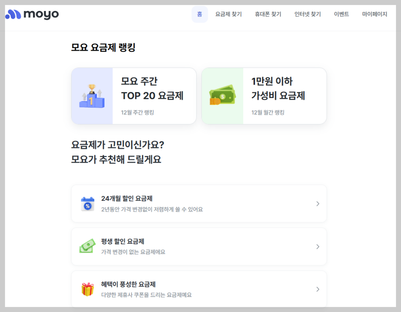This screenshot has height=312, width=401.
Task: Open the 모요 주간 TOP 20 요금제 card
Action: (x=134, y=96)
